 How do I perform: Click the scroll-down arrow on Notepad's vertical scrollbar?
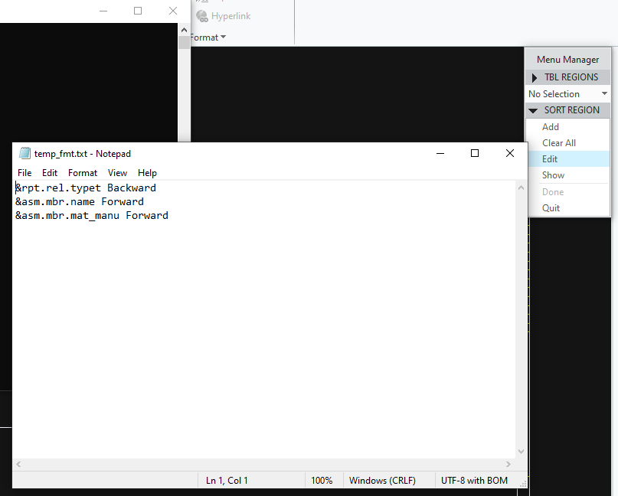[x=521, y=451]
